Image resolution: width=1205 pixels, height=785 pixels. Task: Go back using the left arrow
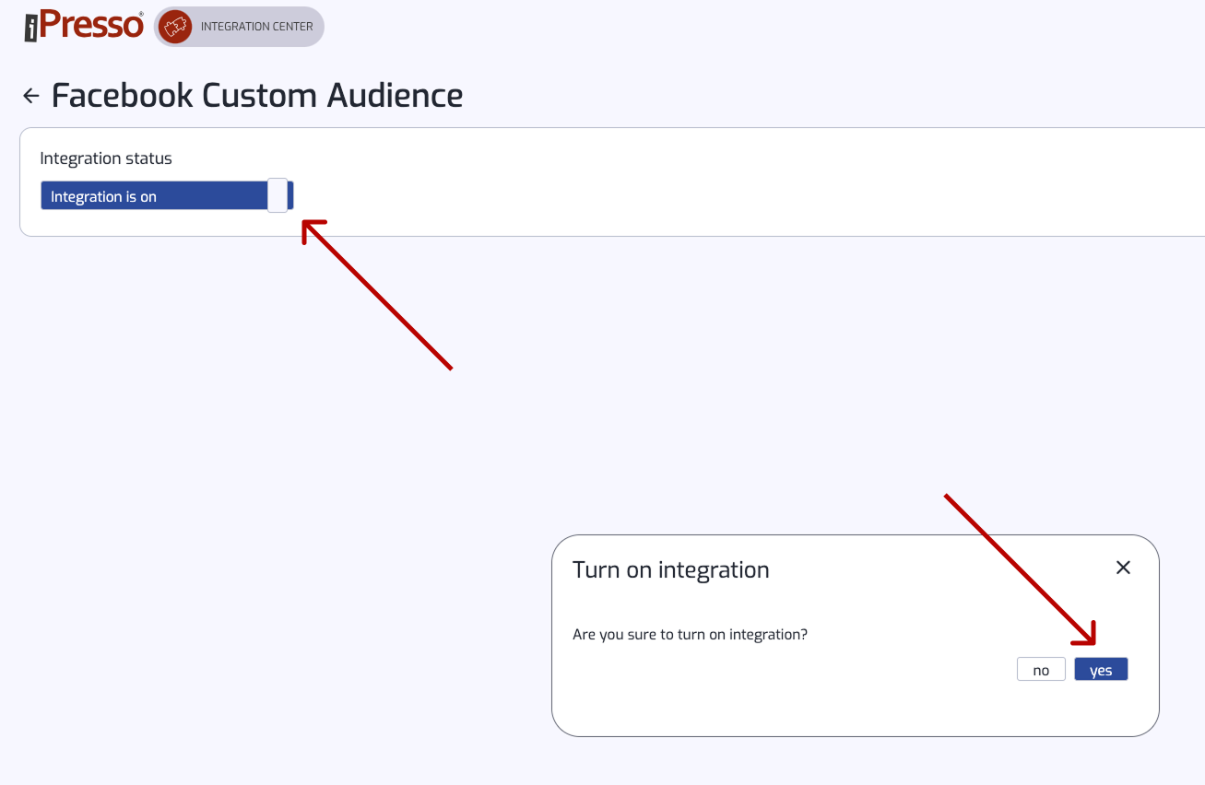point(31,96)
